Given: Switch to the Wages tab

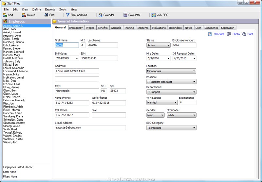Looking at the screenshot, I should point(90,28).
